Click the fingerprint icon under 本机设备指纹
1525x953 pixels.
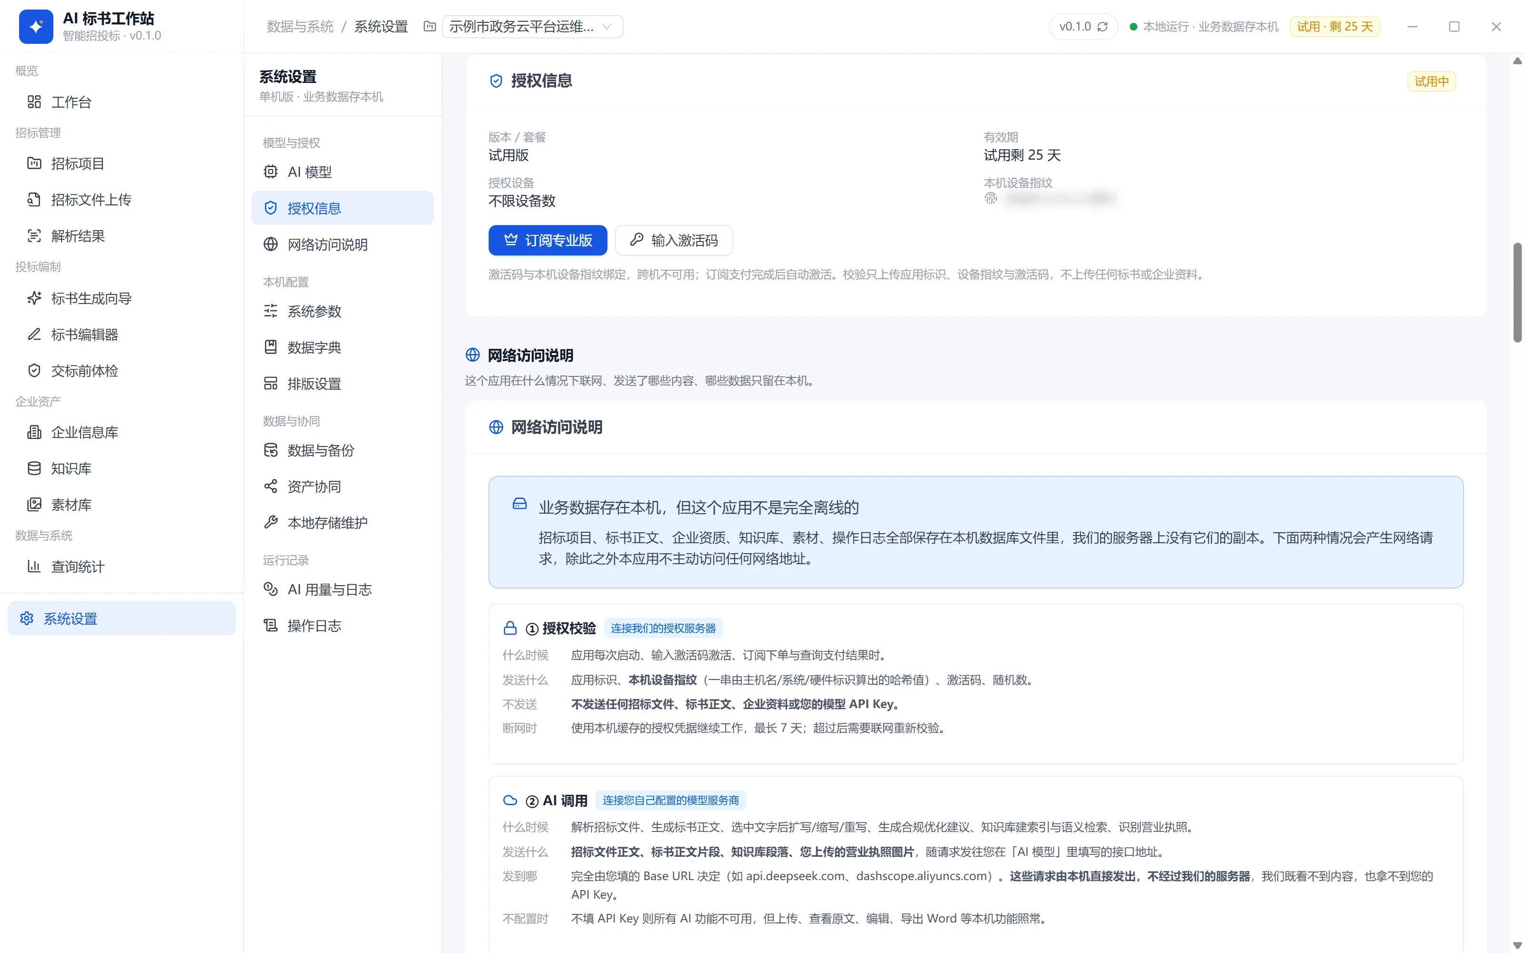pyautogui.click(x=991, y=199)
